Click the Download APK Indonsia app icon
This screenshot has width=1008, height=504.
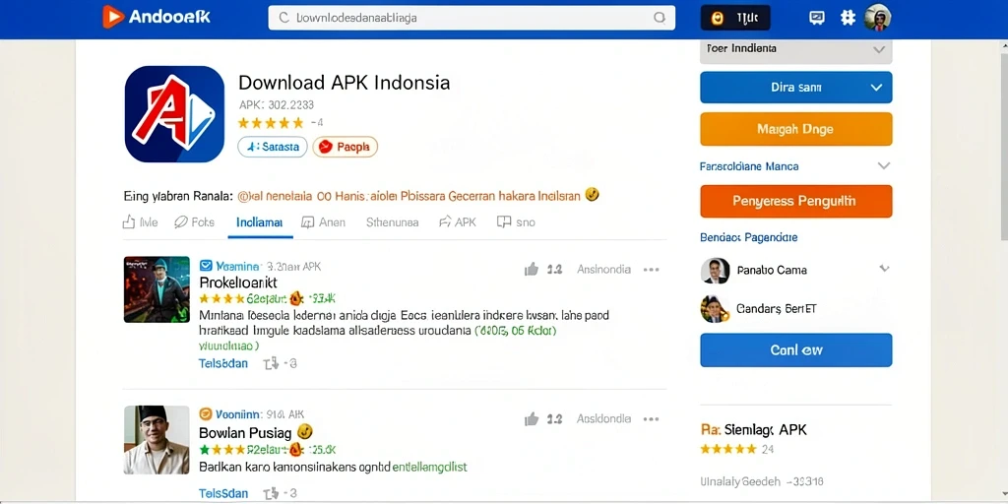pyautogui.click(x=174, y=114)
